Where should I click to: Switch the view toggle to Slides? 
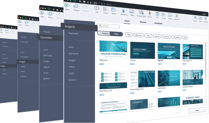(x=116, y=34)
